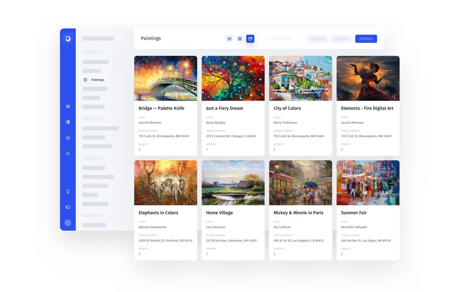Viewport: 460px width, 292px height.
Task: Open the City of Colors painting thumbnail
Action: coord(300,78)
